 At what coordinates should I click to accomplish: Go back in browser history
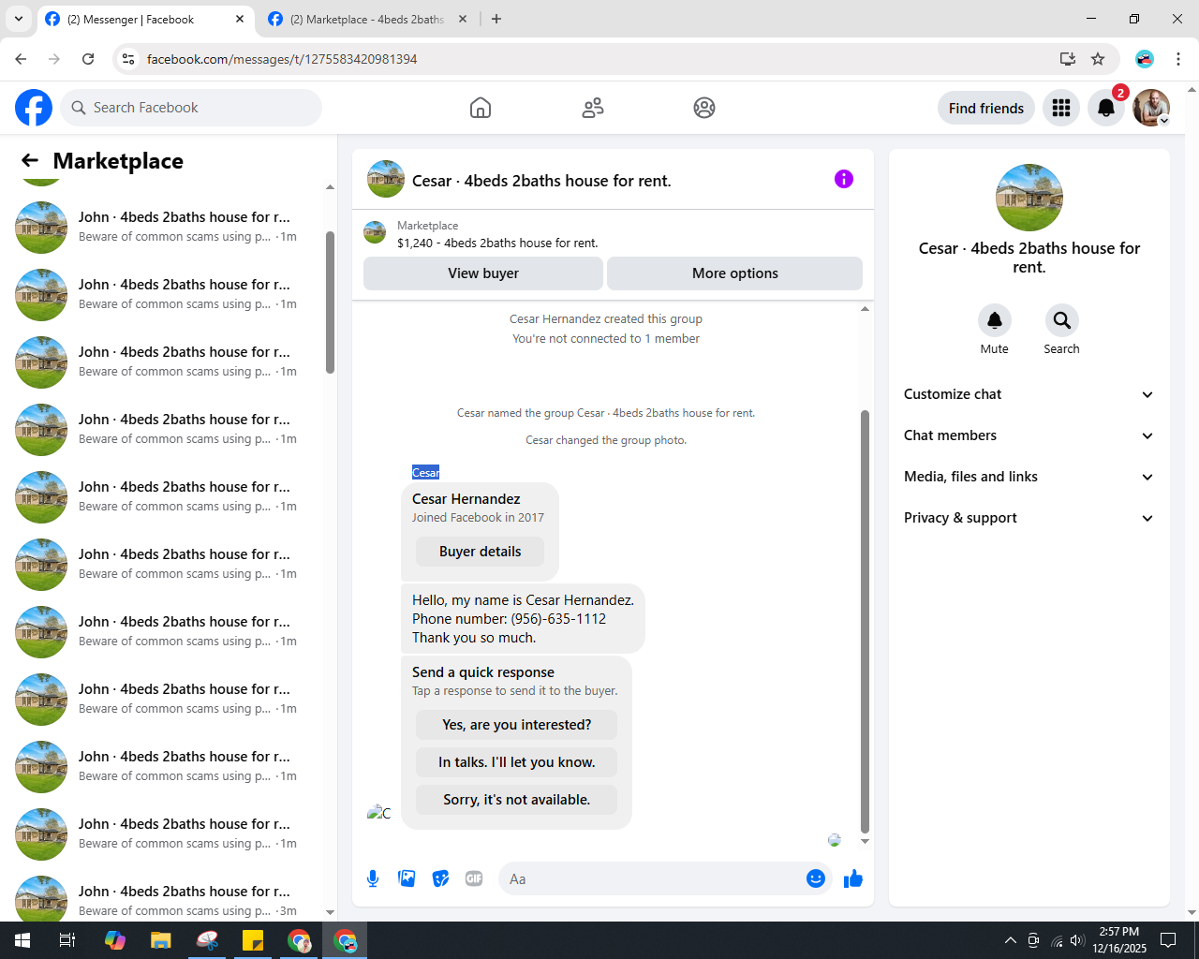click(x=21, y=59)
